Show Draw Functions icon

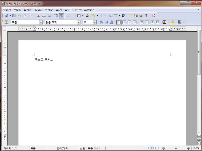pos(124,16)
